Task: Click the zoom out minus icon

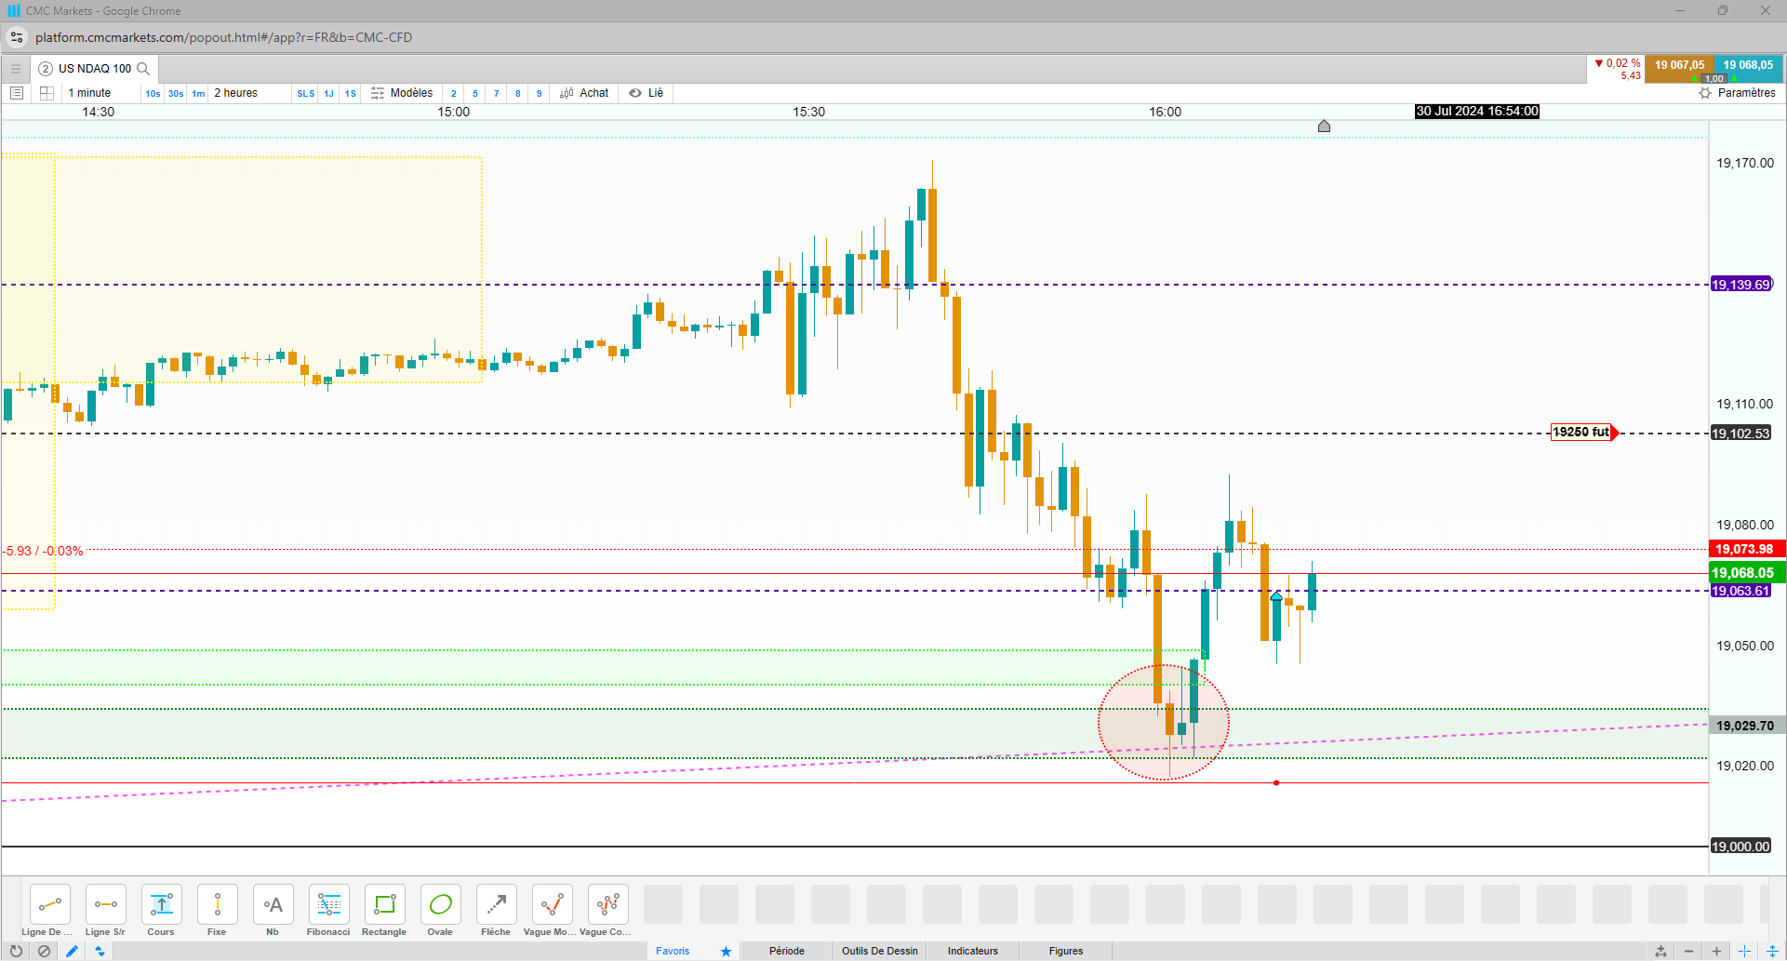Action: (x=1688, y=951)
